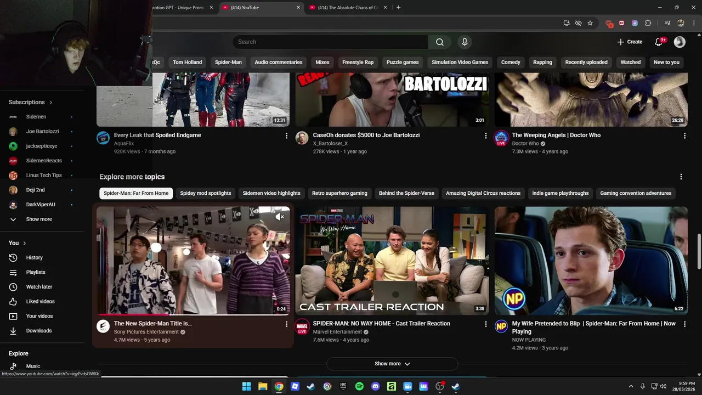Open options for Every Leak that Spoiled Endgame
702x395 pixels.
coord(286,136)
